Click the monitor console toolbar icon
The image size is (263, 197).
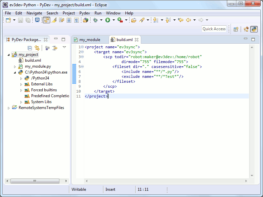click(x=37, y=20)
